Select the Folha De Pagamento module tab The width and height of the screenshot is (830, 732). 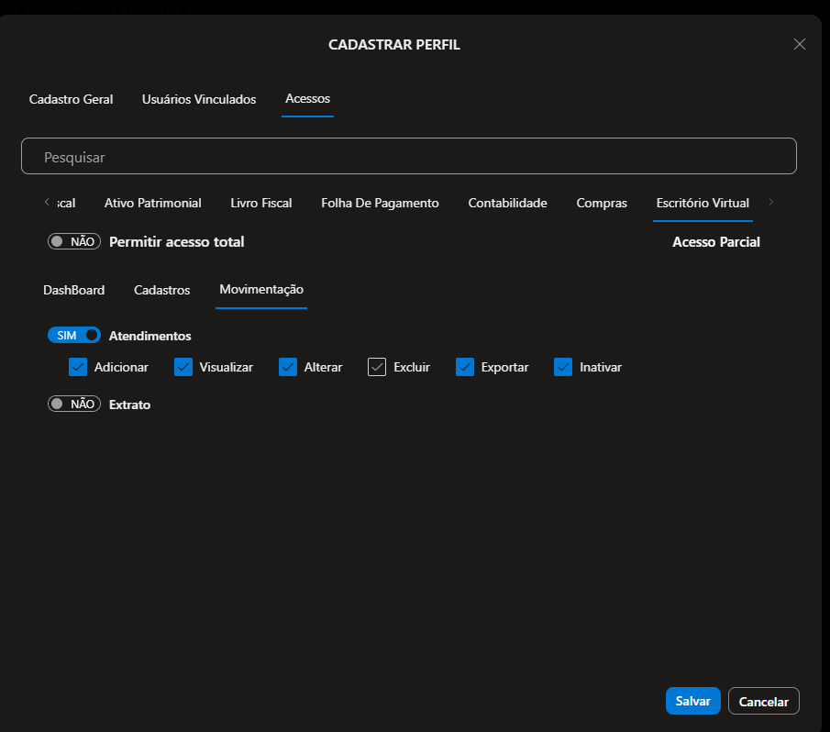pos(380,203)
